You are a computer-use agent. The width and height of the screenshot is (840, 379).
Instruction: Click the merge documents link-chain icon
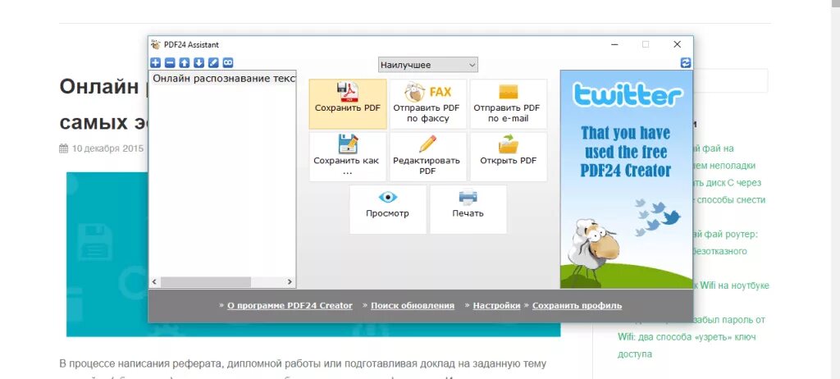tap(228, 62)
